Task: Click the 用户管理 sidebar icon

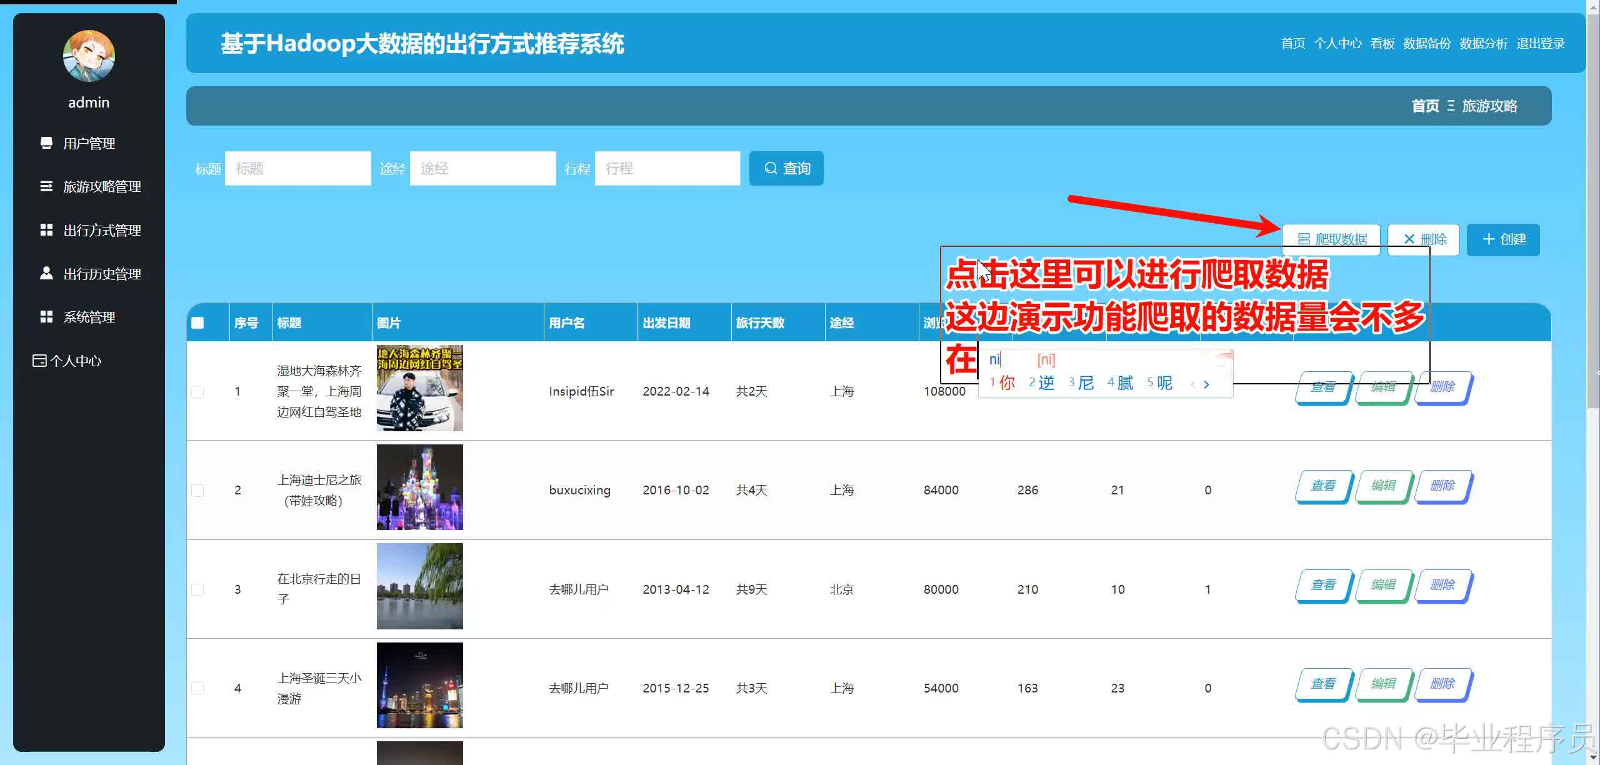Action: (x=46, y=143)
